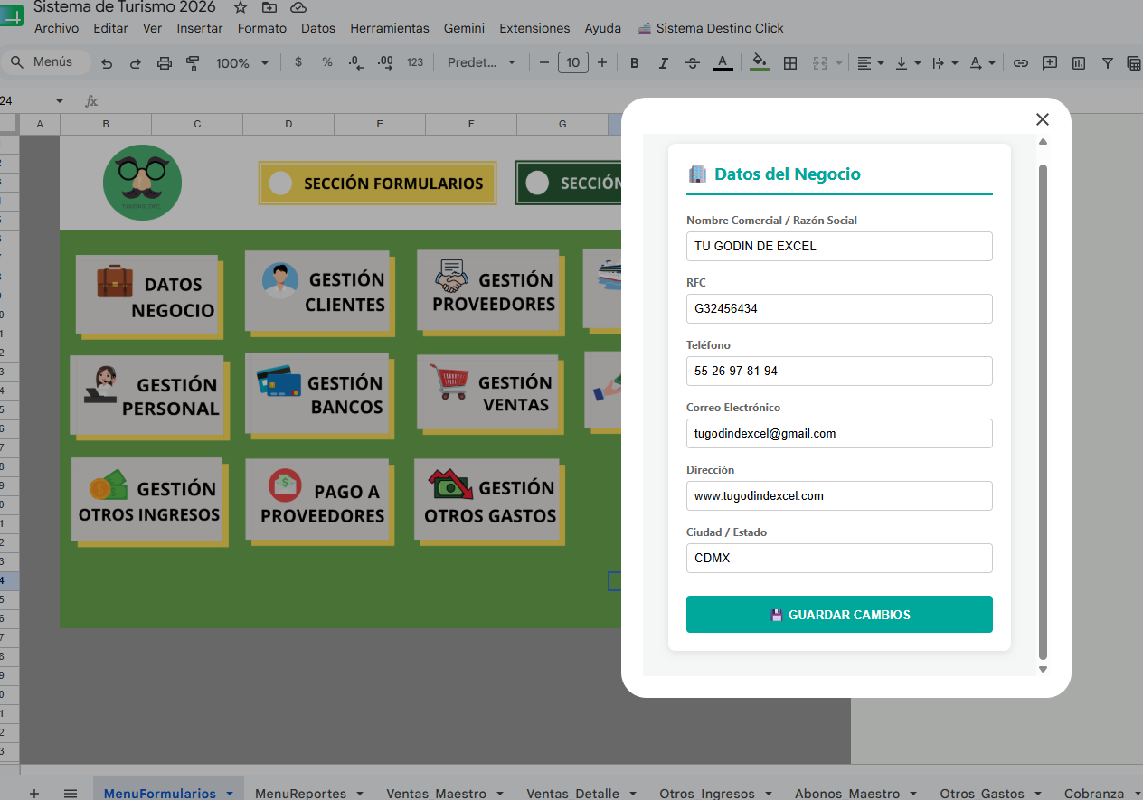The height and width of the screenshot is (800, 1143).
Task: Click Correo Electrónico input field
Action: pyautogui.click(x=839, y=433)
